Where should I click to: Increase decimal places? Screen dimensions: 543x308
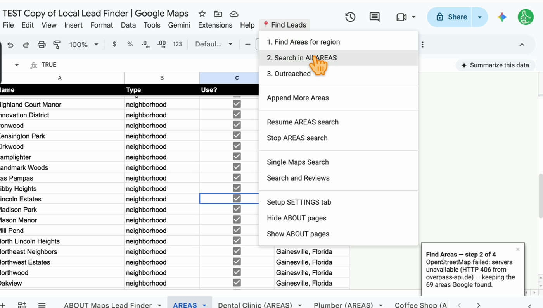point(161,44)
